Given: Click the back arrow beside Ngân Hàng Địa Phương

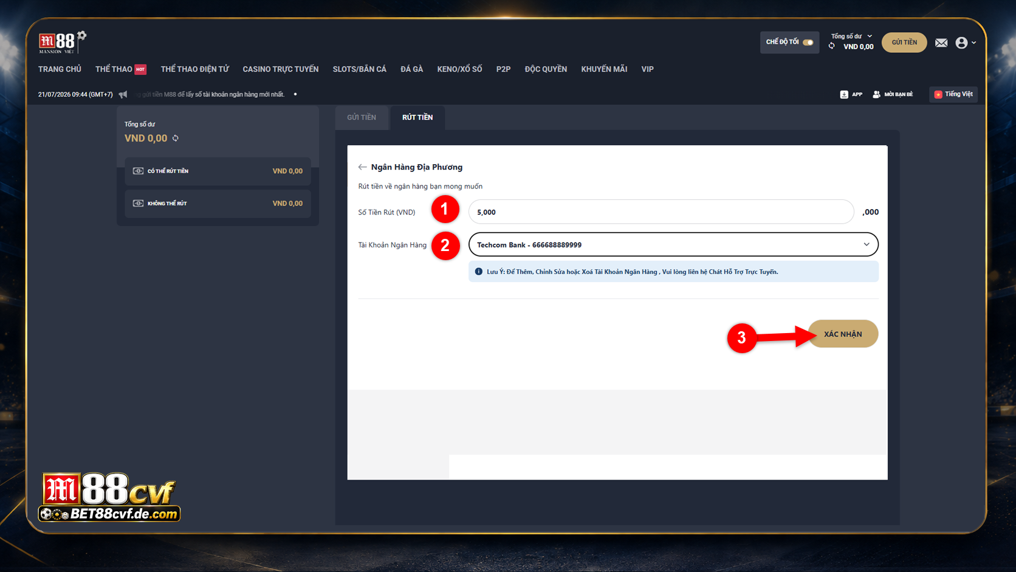Looking at the screenshot, I should pos(362,167).
